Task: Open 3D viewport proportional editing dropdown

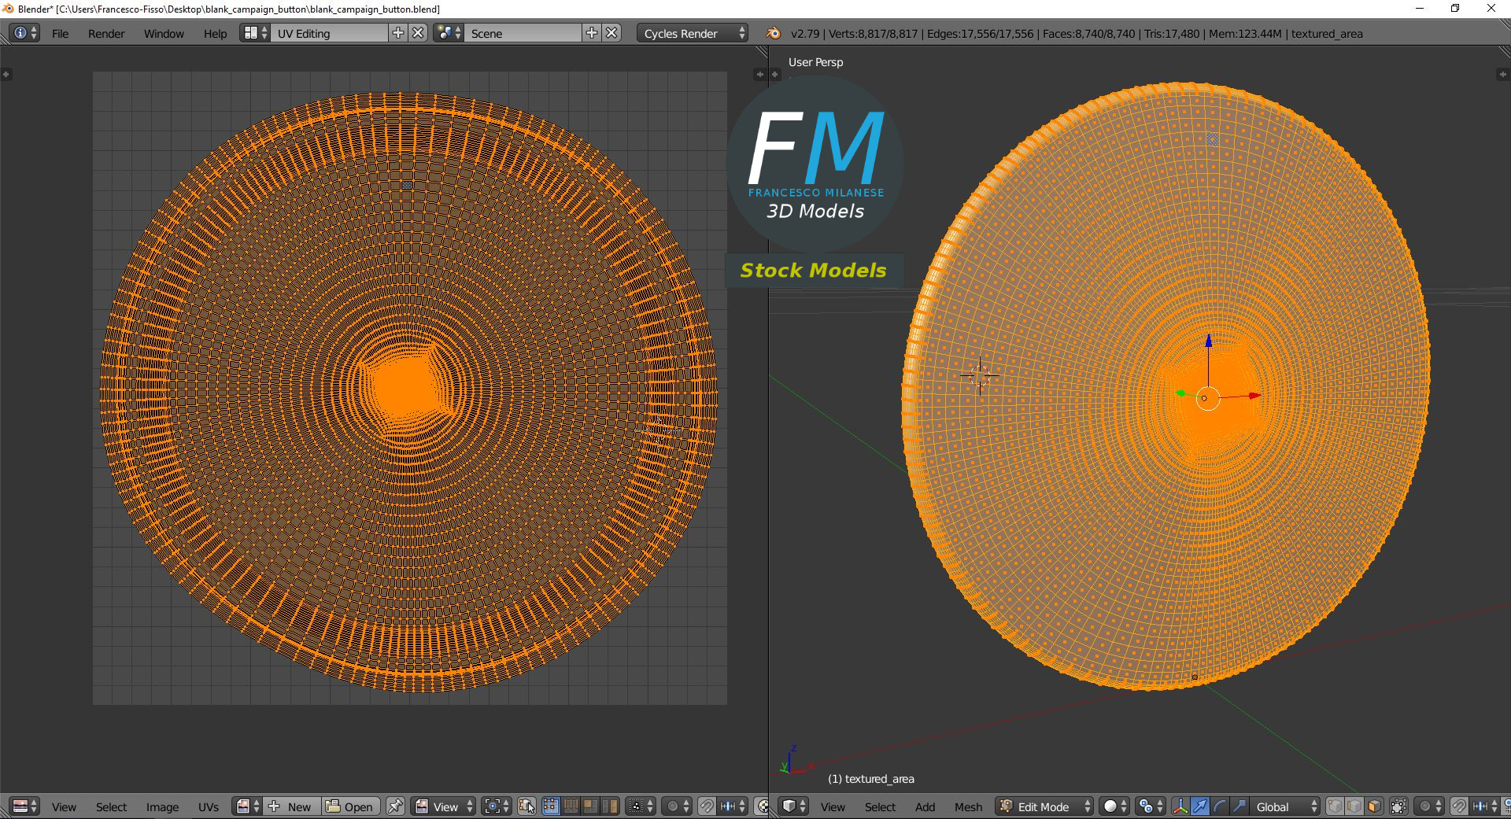Action: click(x=1429, y=806)
